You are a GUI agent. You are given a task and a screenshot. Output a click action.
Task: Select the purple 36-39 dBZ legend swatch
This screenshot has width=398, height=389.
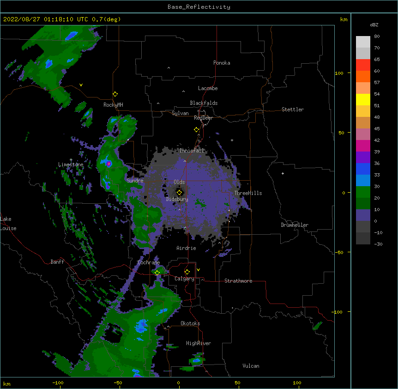(x=363, y=157)
